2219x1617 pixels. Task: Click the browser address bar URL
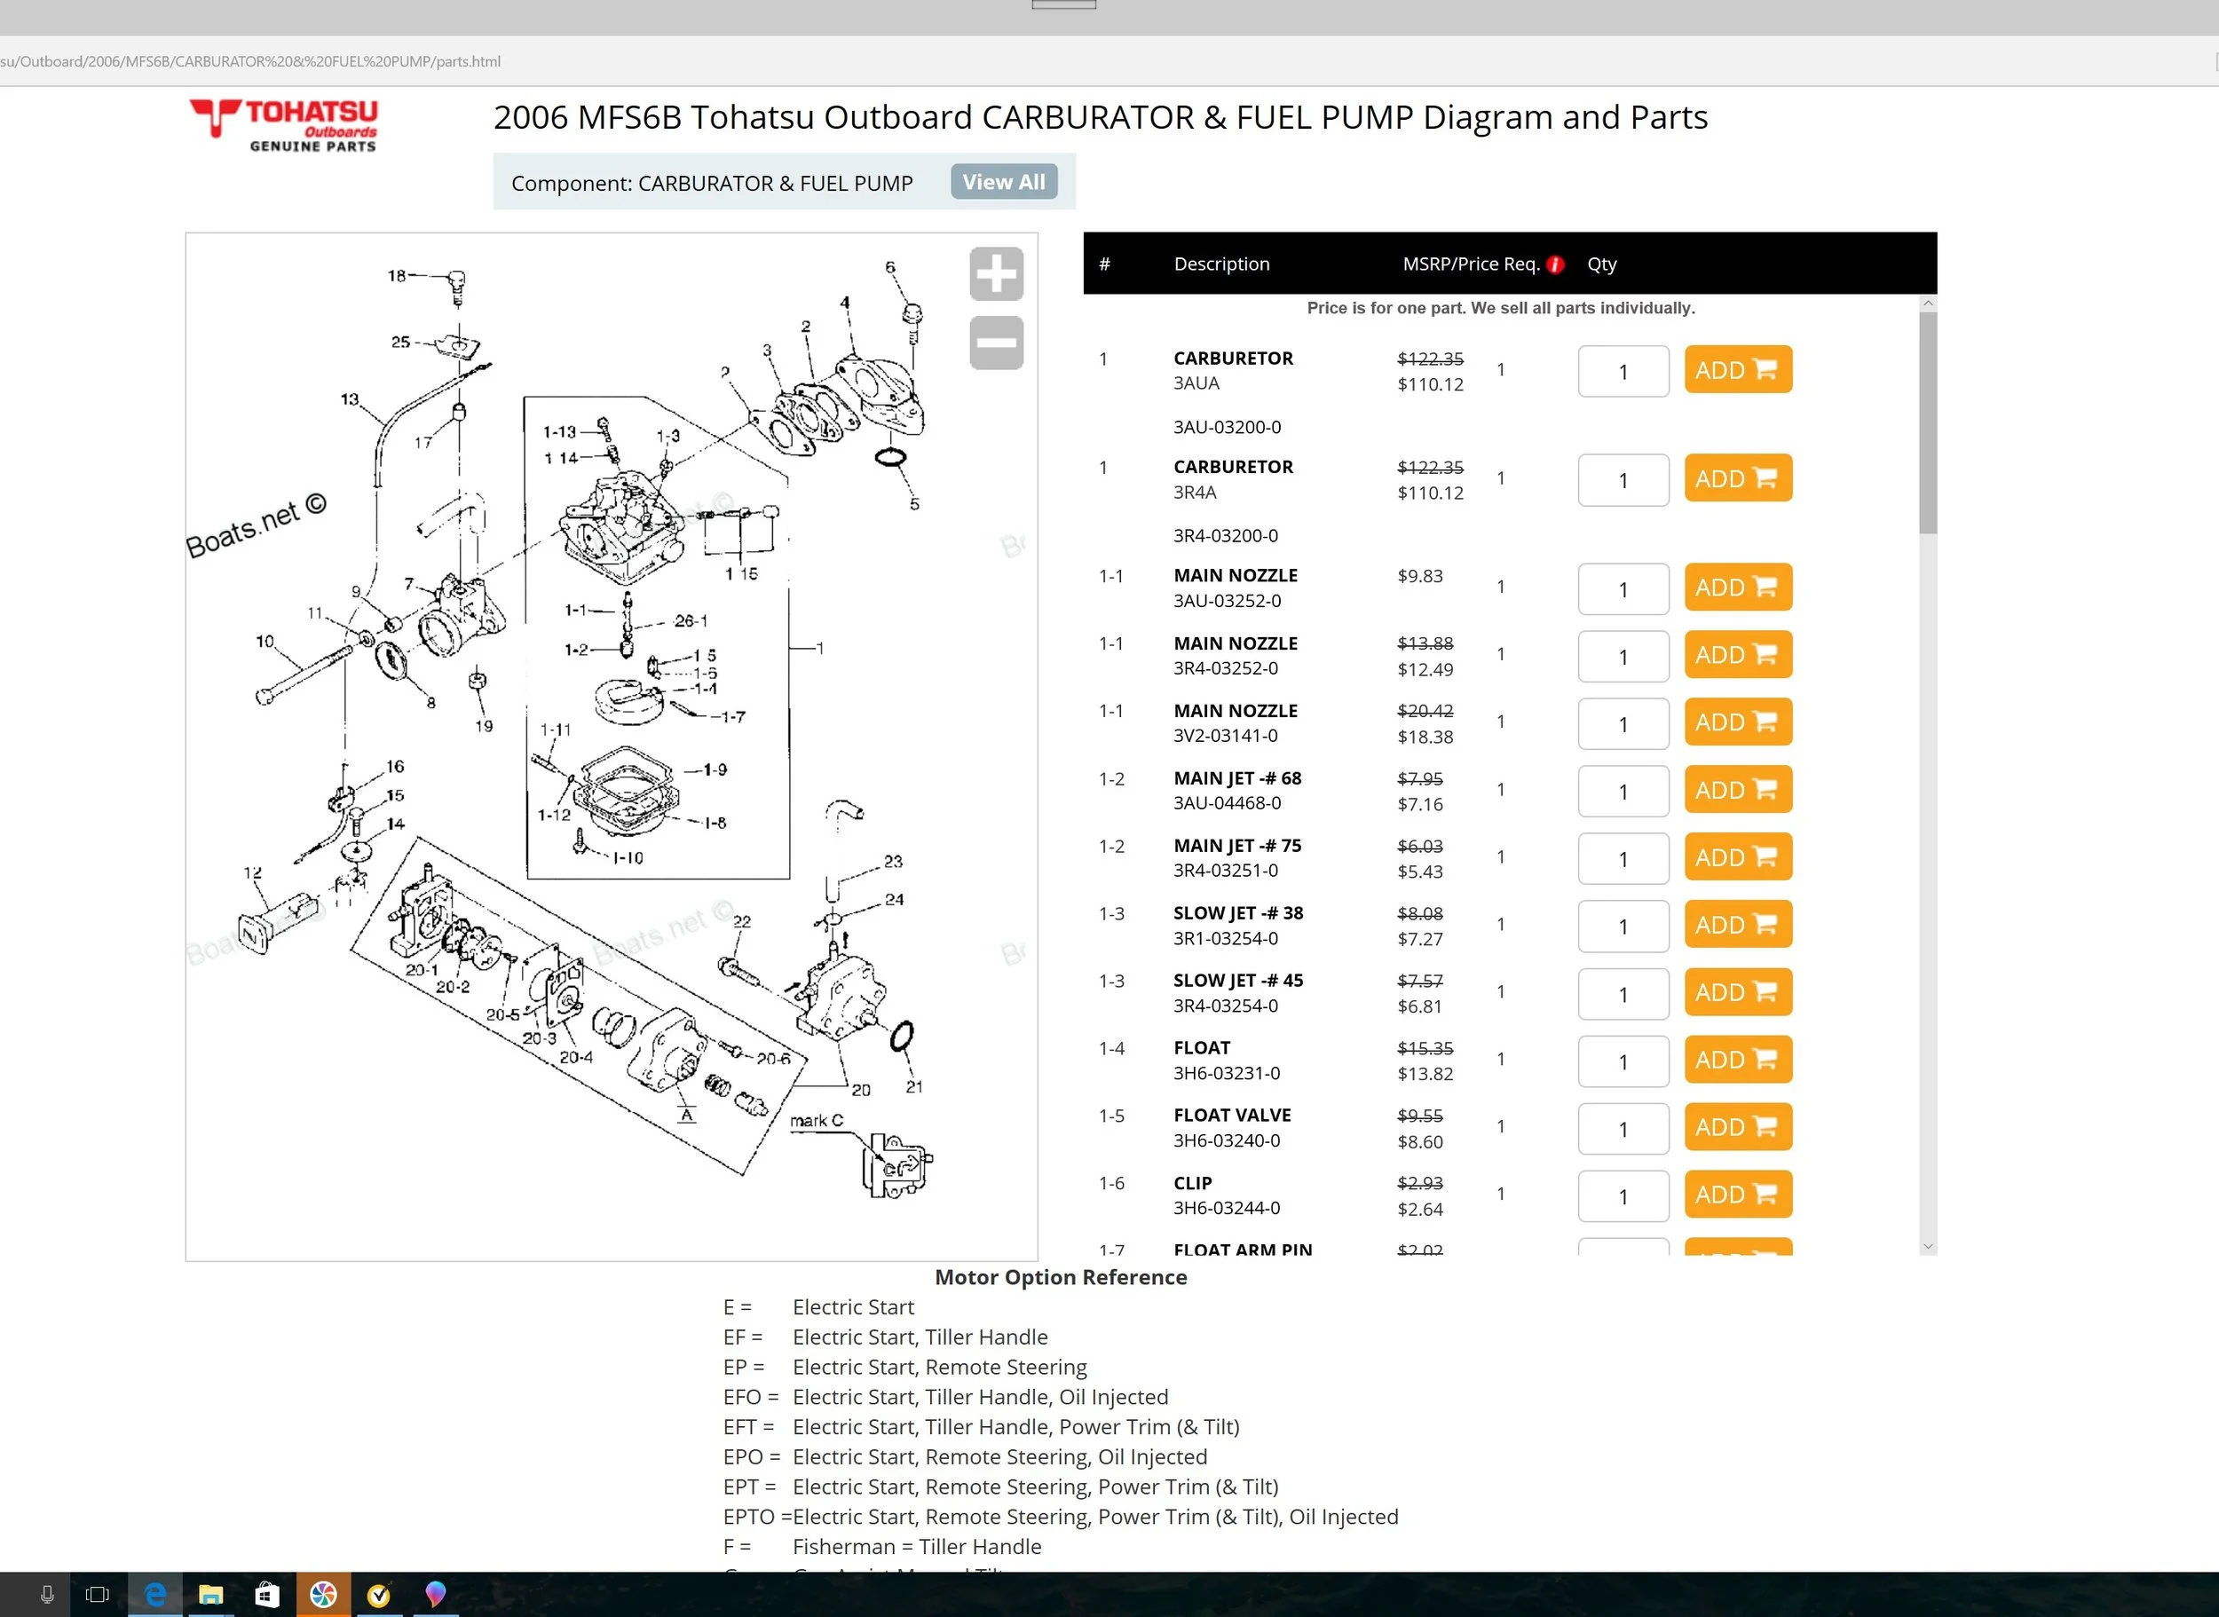click(x=250, y=61)
